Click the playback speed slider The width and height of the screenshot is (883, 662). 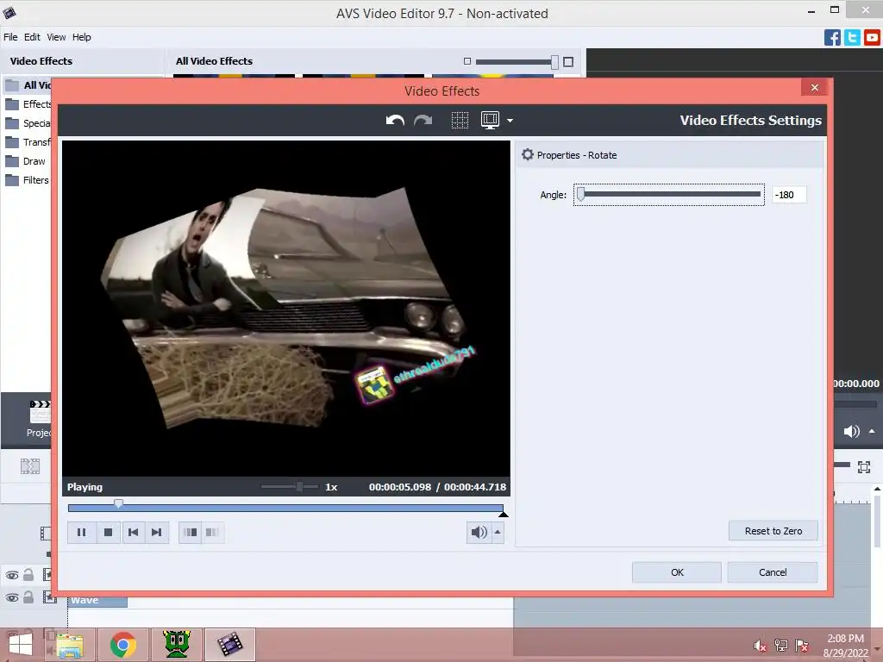[x=290, y=486]
